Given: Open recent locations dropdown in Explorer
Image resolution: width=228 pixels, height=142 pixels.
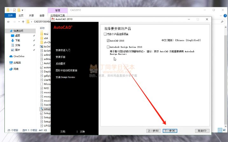Looking at the screenshot, I should 19,22.
